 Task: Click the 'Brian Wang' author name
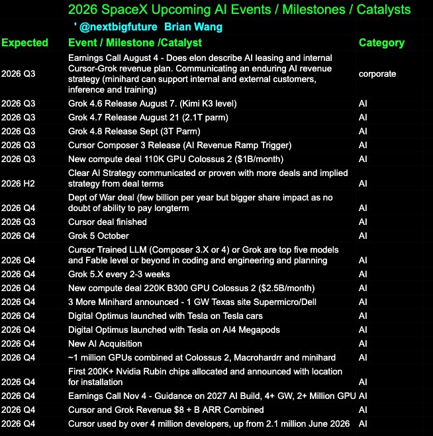coord(193,27)
